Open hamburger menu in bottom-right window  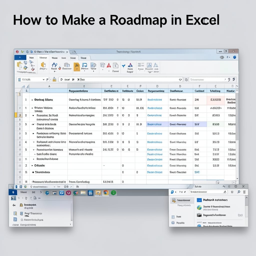pos(244,192)
